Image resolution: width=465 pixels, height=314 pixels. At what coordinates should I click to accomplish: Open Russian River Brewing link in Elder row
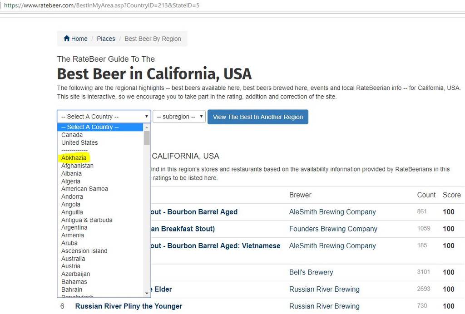point(324,289)
